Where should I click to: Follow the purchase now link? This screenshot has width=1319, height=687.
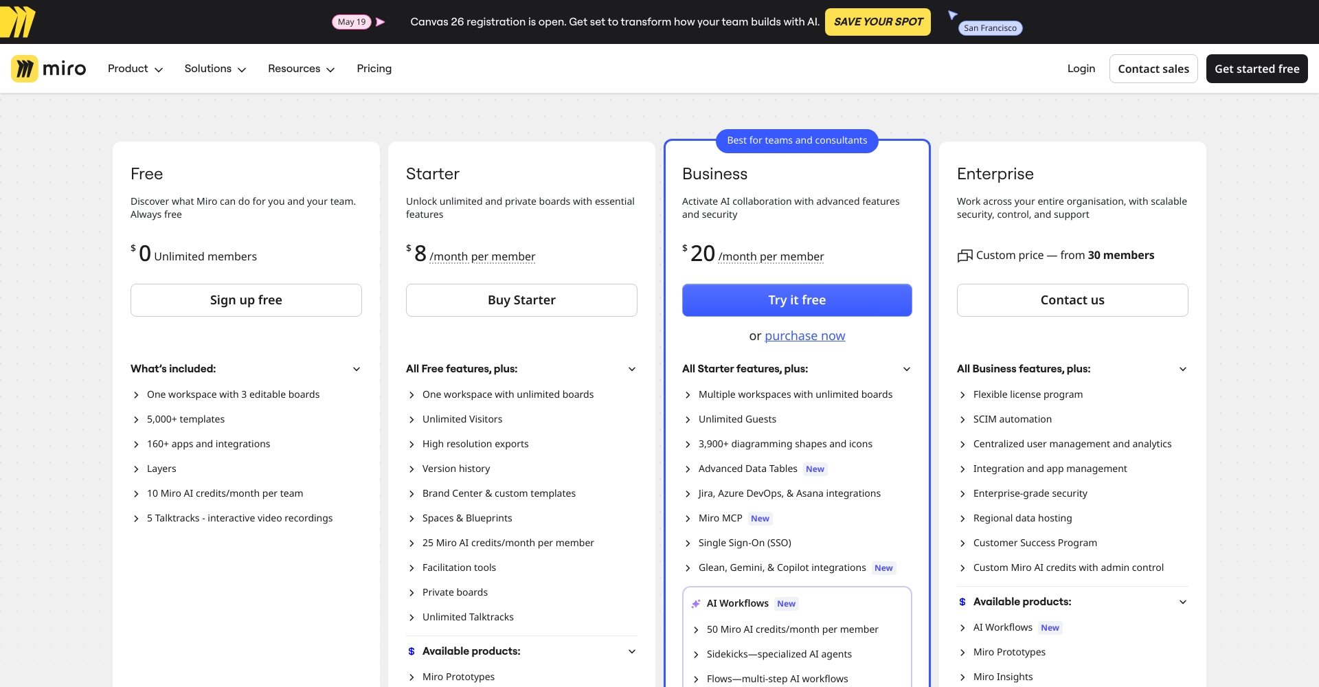pos(804,336)
